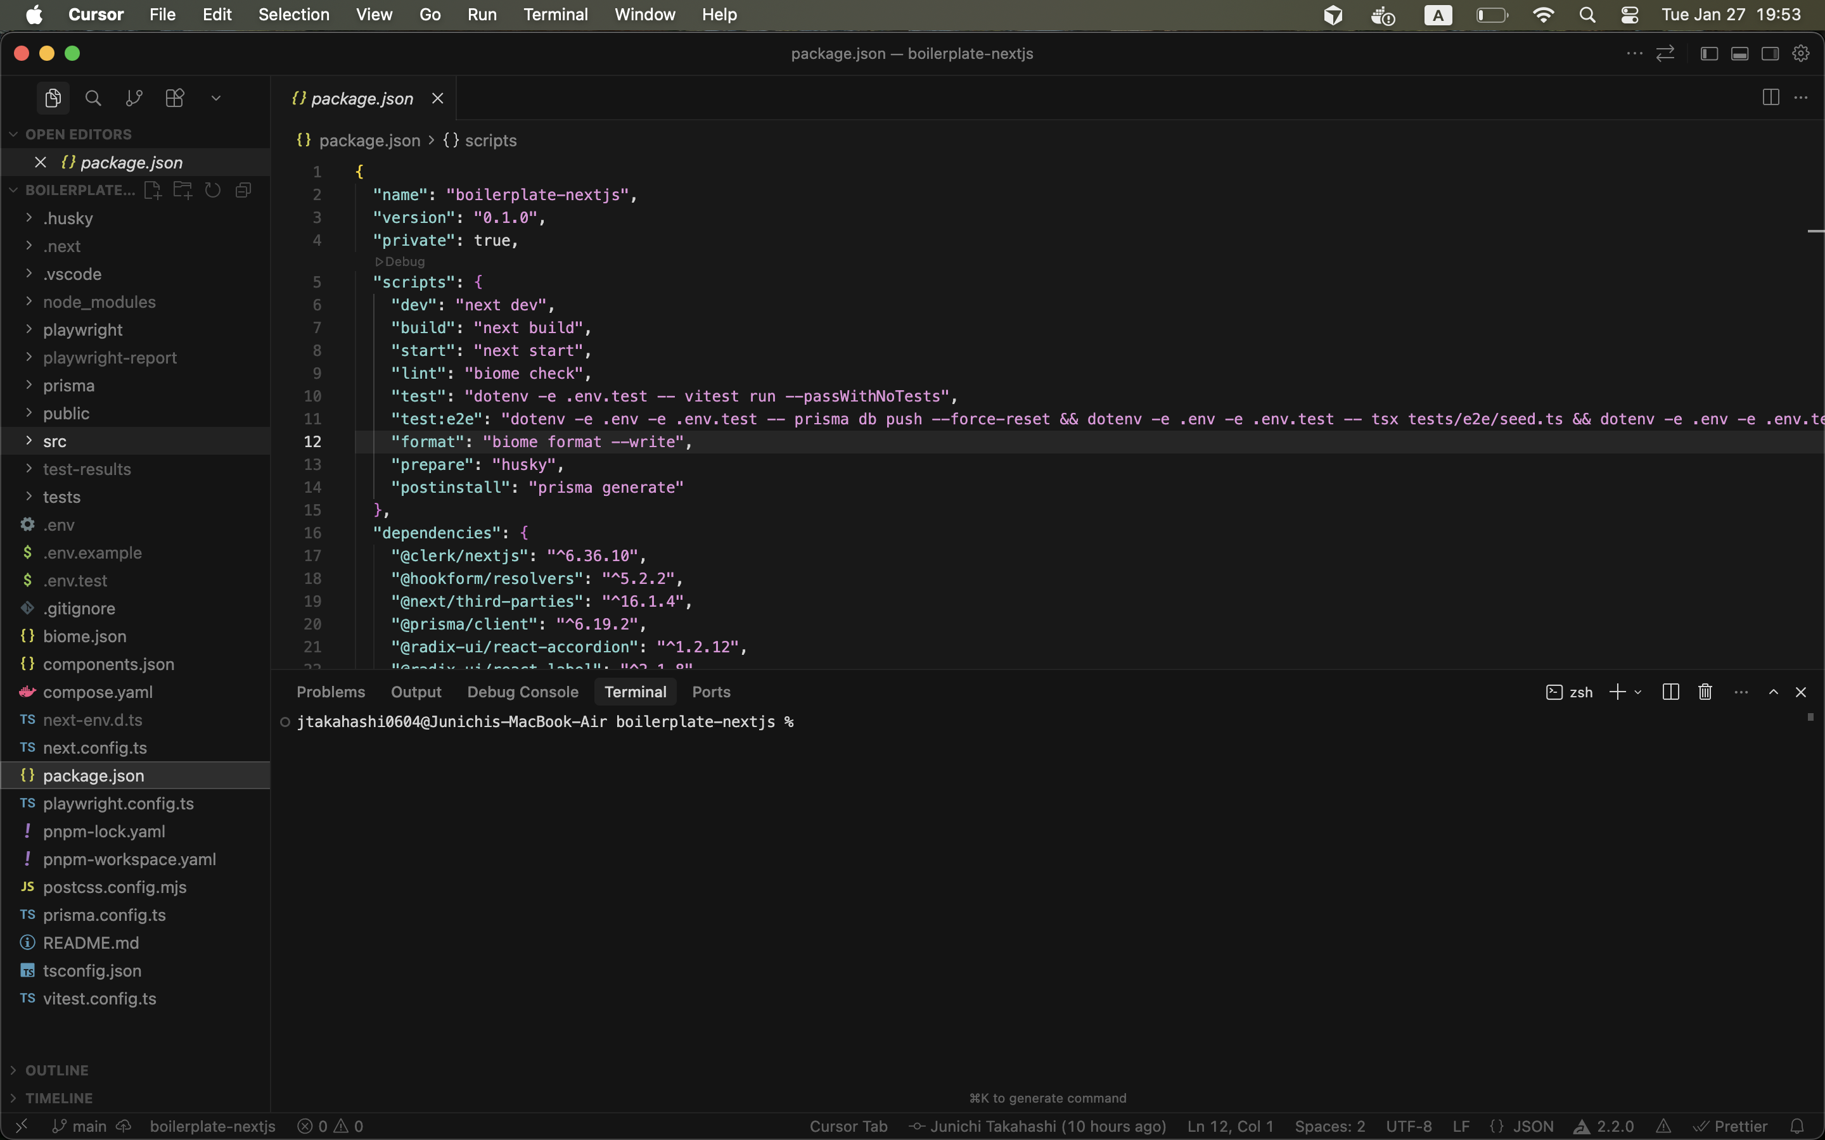Viewport: 1825px width, 1140px height.
Task: Split the editor to the right
Action: click(1770, 98)
